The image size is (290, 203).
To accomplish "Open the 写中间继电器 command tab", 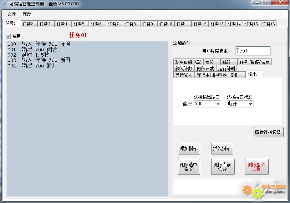I will (188, 62).
